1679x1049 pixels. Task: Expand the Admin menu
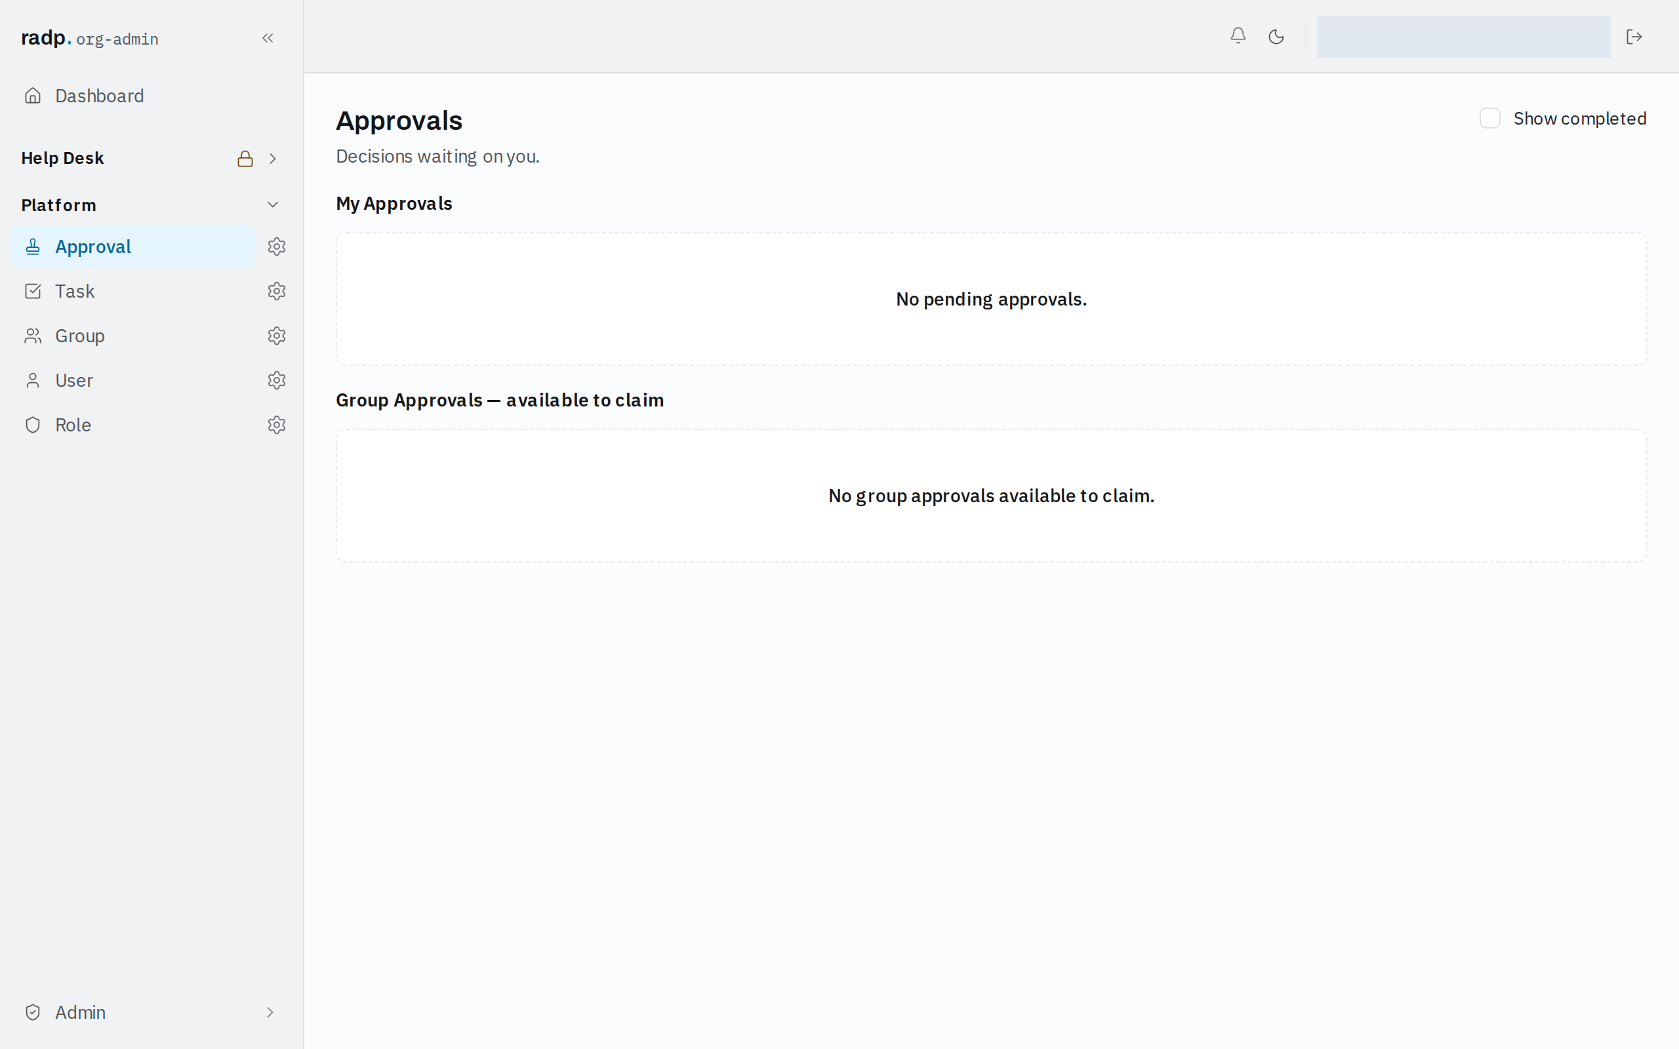pos(270,1012)
